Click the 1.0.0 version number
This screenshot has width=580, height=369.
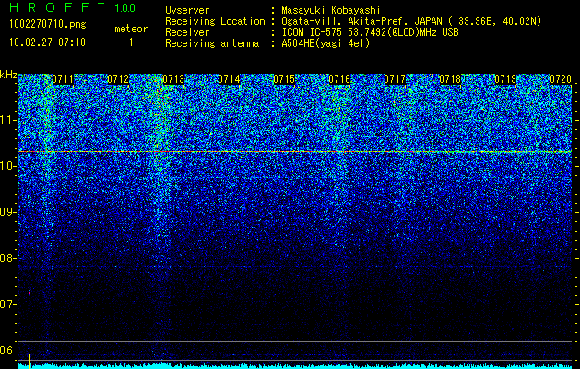click(124, 8)
